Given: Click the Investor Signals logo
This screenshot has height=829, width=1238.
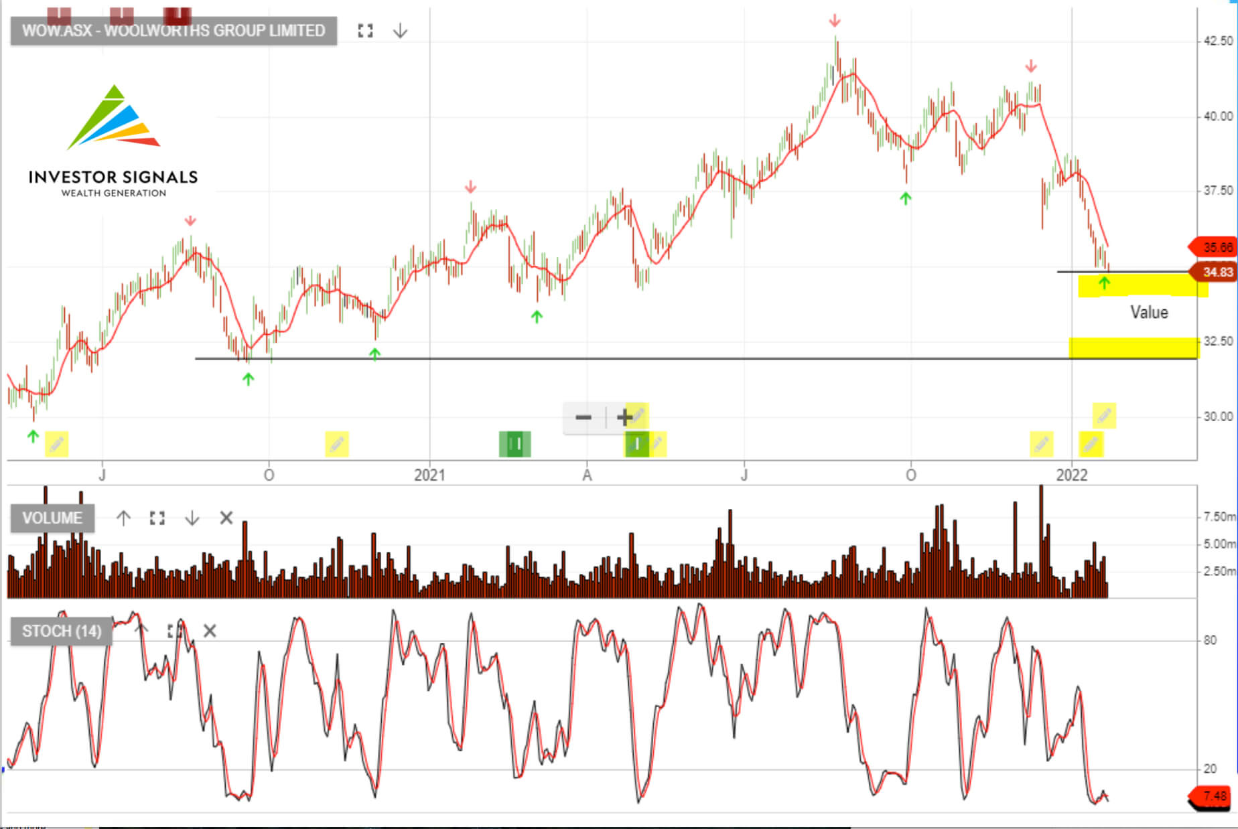Looking at the screenshot, I should point(113,141).
